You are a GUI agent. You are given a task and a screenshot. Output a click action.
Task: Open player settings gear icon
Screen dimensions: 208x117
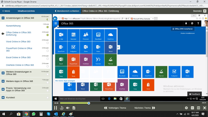pyautogui.click(x=186, y=108)
